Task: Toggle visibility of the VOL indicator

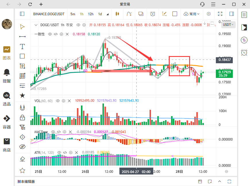Action: point(58,101)
